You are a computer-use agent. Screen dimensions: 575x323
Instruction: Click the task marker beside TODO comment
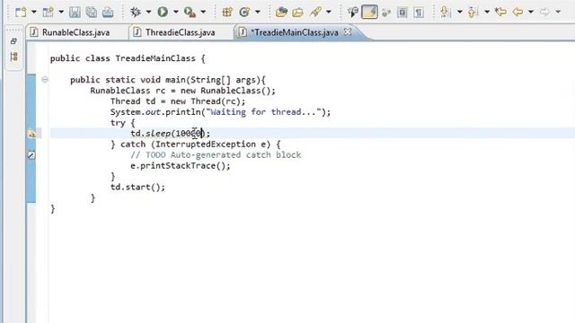click(31, 155)
